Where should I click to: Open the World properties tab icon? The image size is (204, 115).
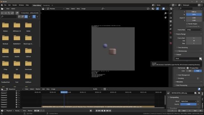[x=171, y=33]
